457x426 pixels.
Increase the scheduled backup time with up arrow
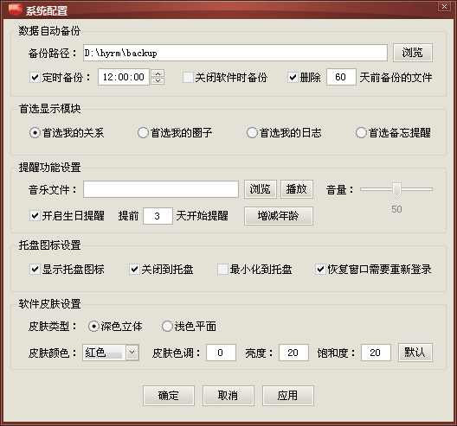click(158, 73)
